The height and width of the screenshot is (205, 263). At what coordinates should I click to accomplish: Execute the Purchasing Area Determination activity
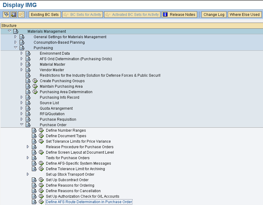point(35,92)
